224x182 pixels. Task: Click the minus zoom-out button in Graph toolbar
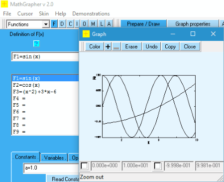[x=116, y=46]
